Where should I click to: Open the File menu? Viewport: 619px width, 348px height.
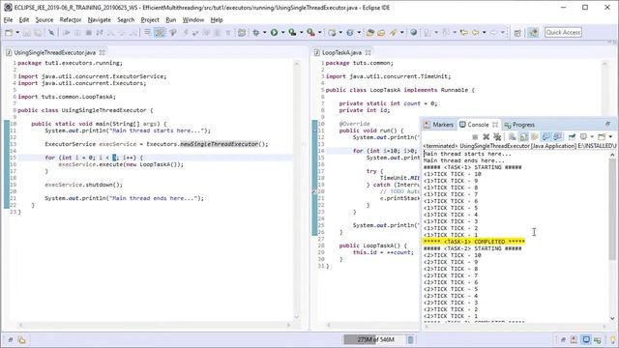click(x=8, y=19)
